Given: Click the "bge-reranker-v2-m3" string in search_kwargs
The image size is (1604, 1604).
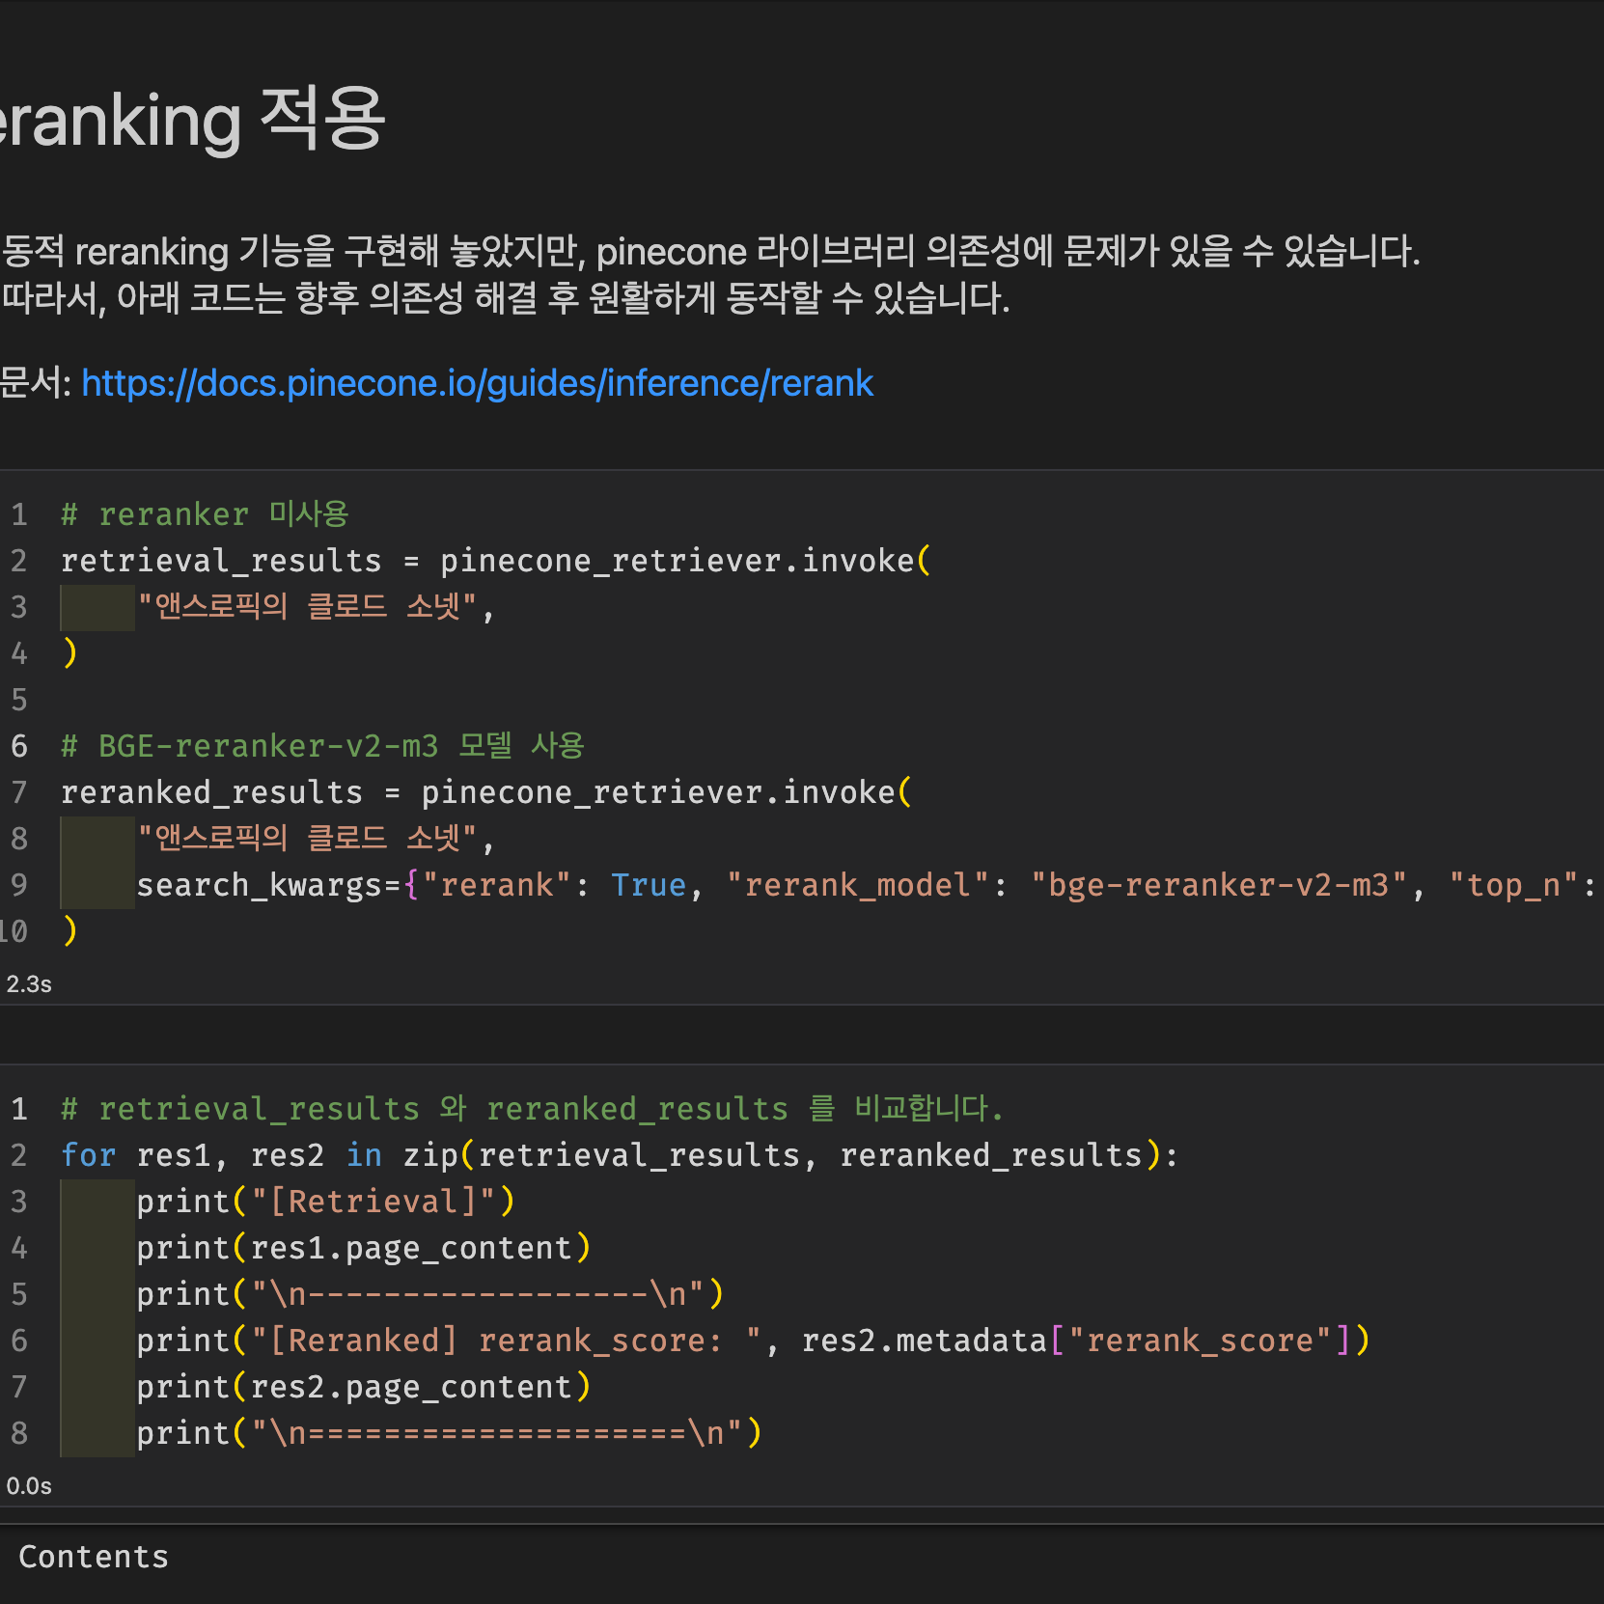Looking at the screenshot, I should [x=1218, y=885].
